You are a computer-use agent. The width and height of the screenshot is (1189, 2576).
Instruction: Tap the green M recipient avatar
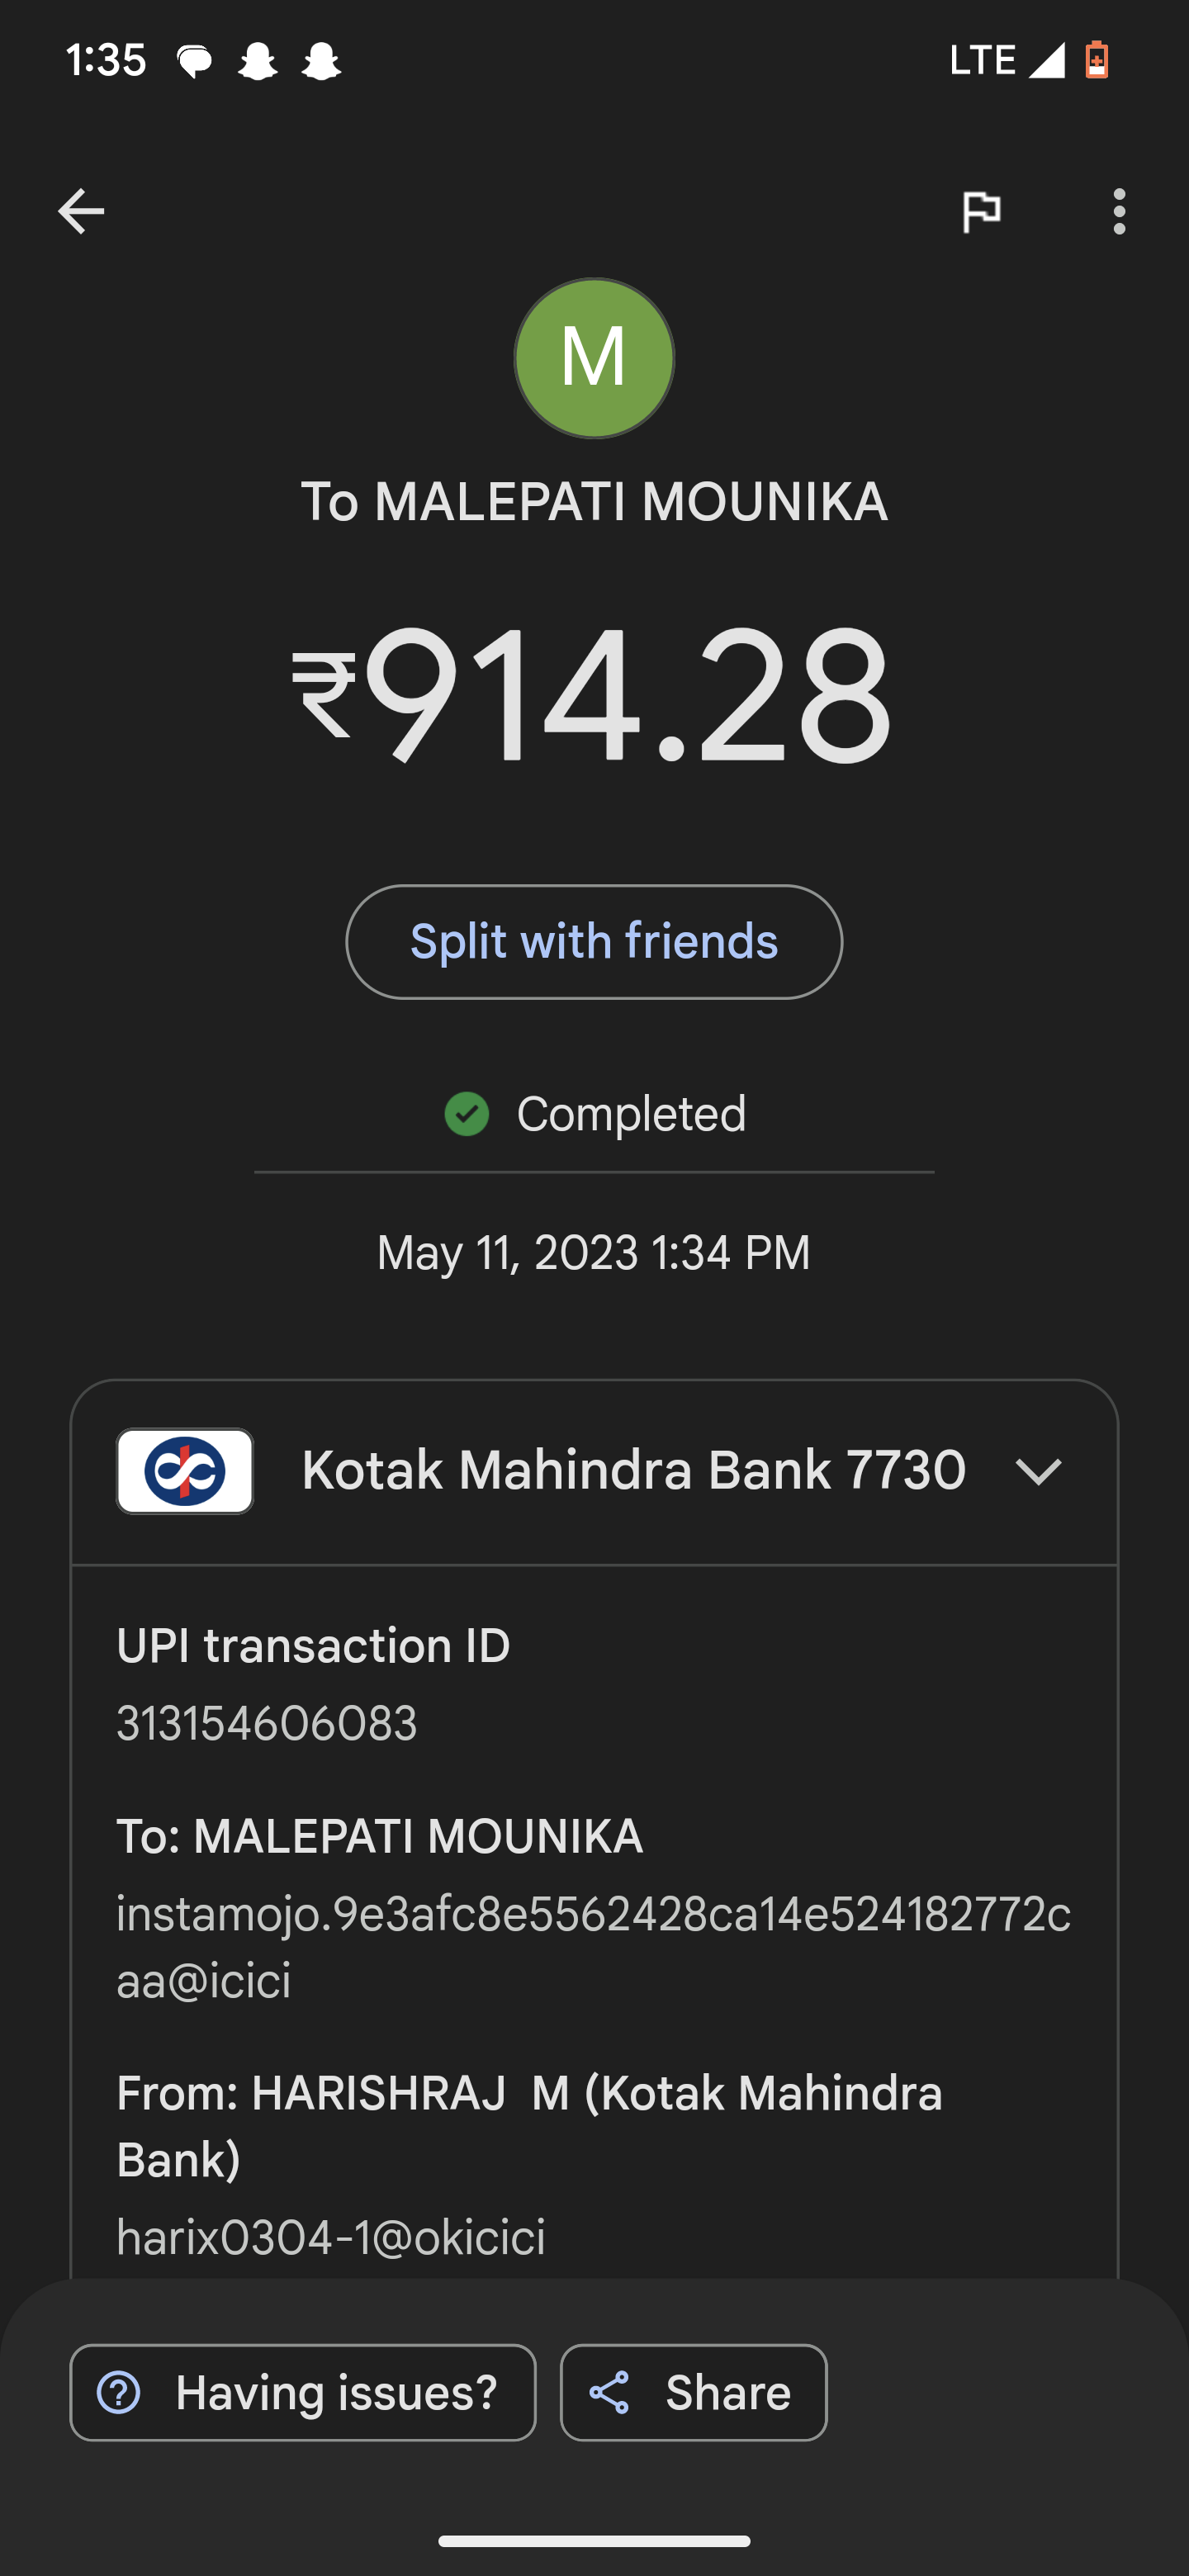(594, 358)
